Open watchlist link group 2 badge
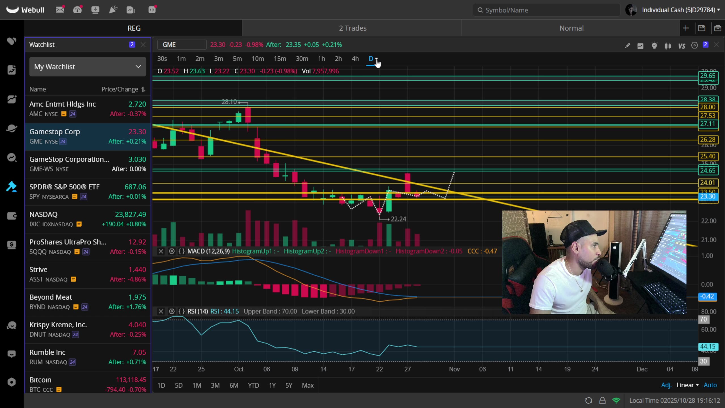The height and width of the screenshot is (408, 725). point(132,44)
